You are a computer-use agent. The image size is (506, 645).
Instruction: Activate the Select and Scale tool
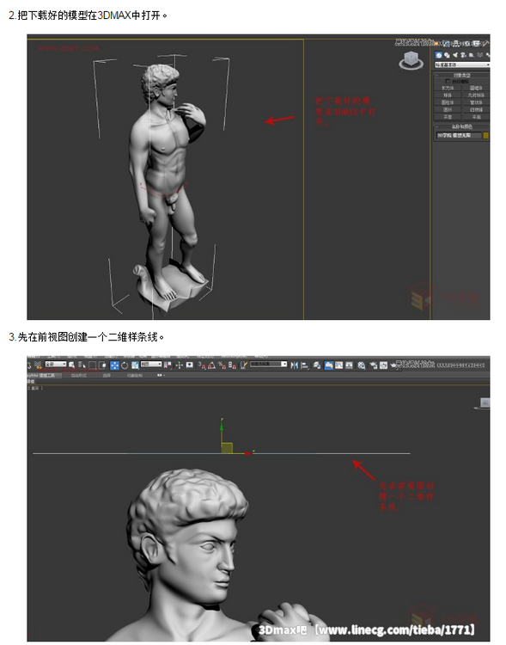[x=135, y=365]
